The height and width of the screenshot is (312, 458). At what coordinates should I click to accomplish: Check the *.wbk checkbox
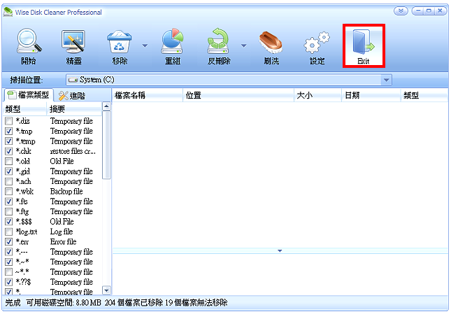tap(9, 191)
